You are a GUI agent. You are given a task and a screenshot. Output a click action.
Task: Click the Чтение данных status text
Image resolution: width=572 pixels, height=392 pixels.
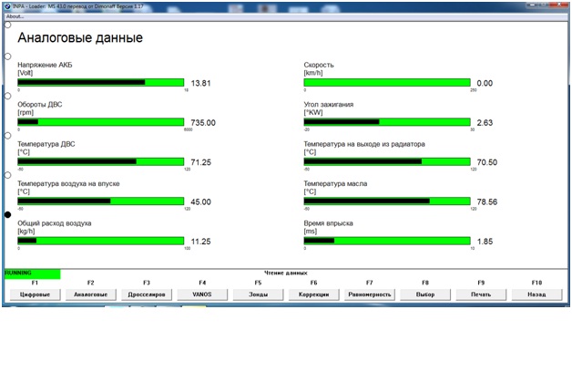tap(286, 273)
